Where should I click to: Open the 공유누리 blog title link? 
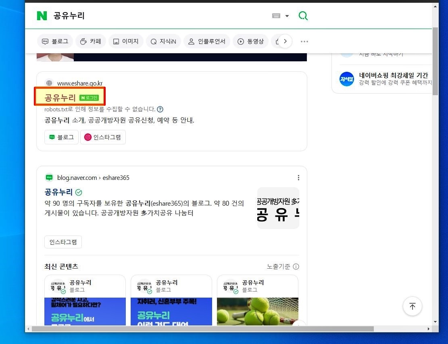pyautogui.click(x=58, y=192)
